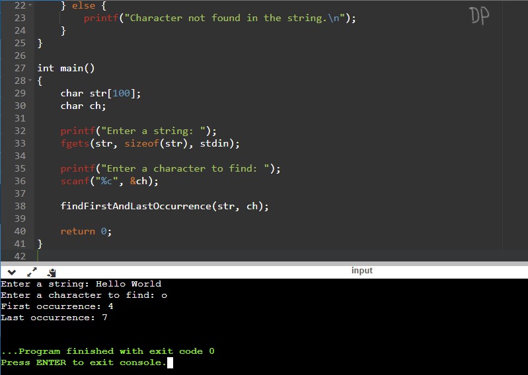Click the '} else {' line of code
528x375 pixels.
pos(83,5)
